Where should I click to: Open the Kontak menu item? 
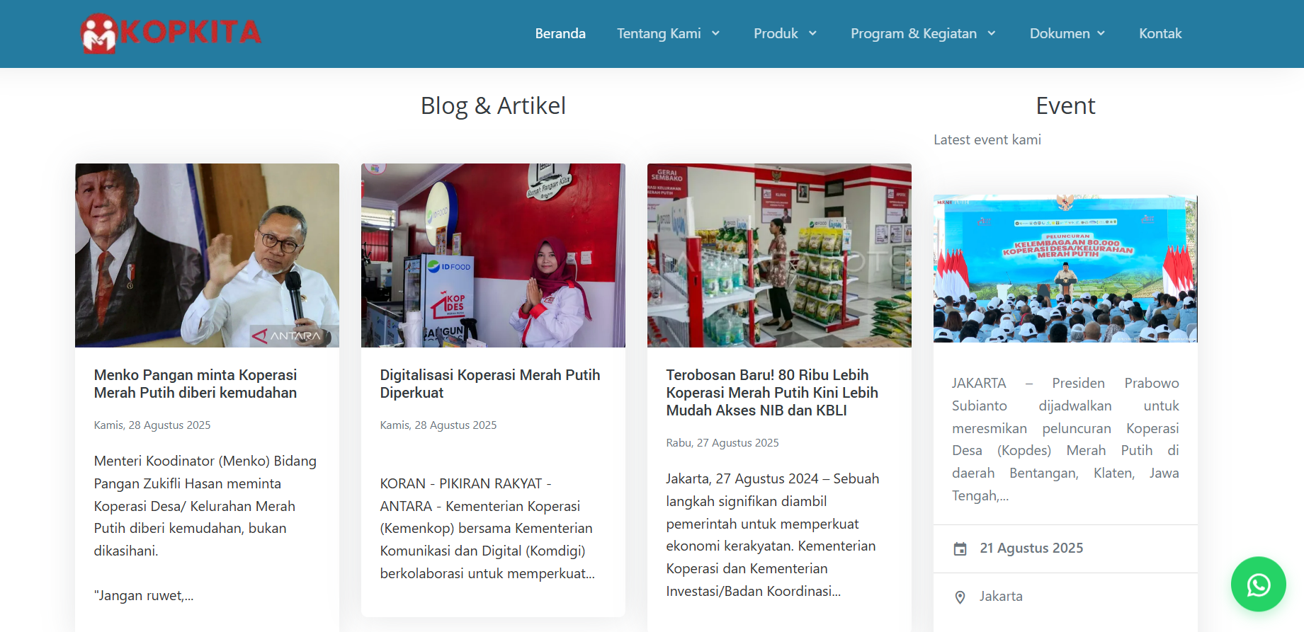1160,33
